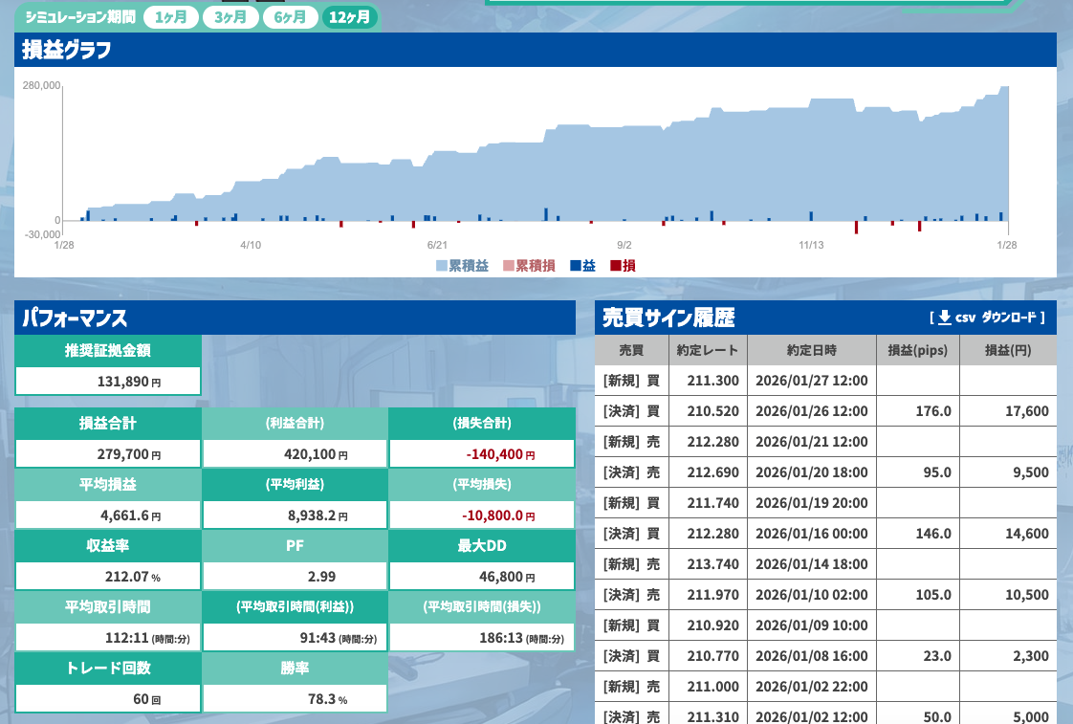Select the 3ヶ月 simulation period
The height and width of the screenshot is (724, 1073).
pos(230,16)
